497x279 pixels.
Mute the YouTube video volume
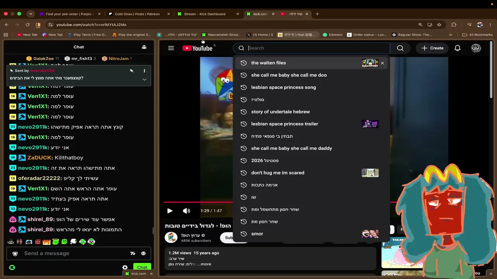186,211
